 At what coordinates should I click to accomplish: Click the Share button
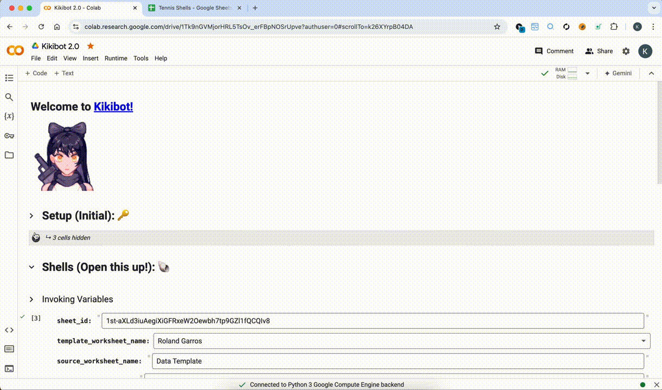click(599, 51)
